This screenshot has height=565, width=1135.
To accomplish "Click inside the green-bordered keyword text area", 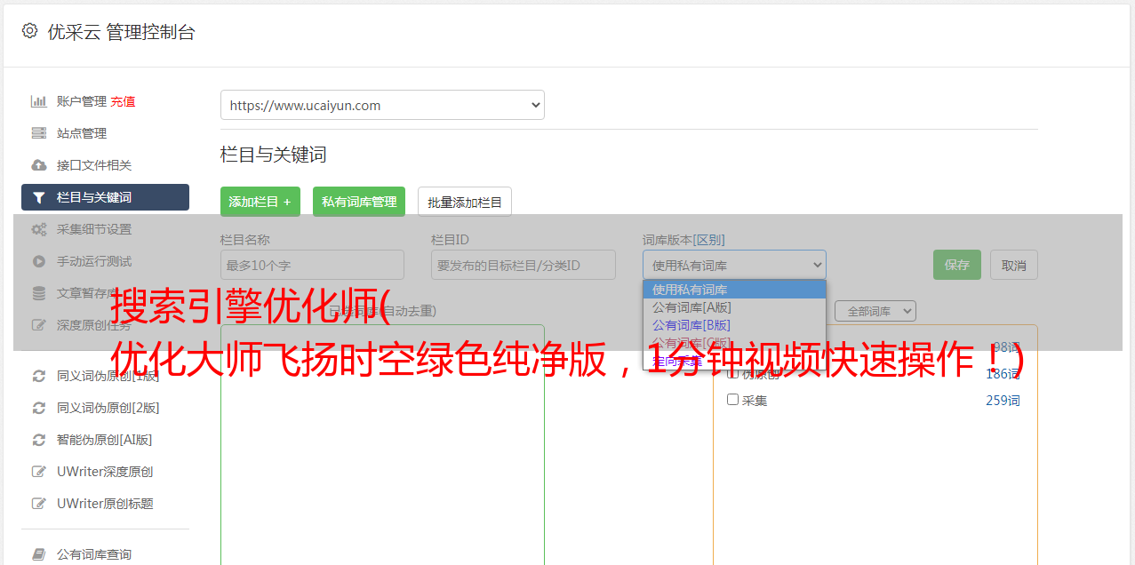I will pyautogui.click(x=382, y=444).
